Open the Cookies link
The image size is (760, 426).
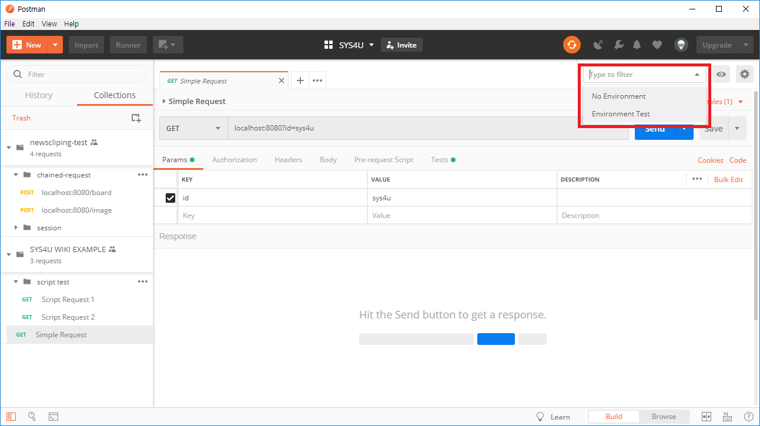tap(711, 160)
